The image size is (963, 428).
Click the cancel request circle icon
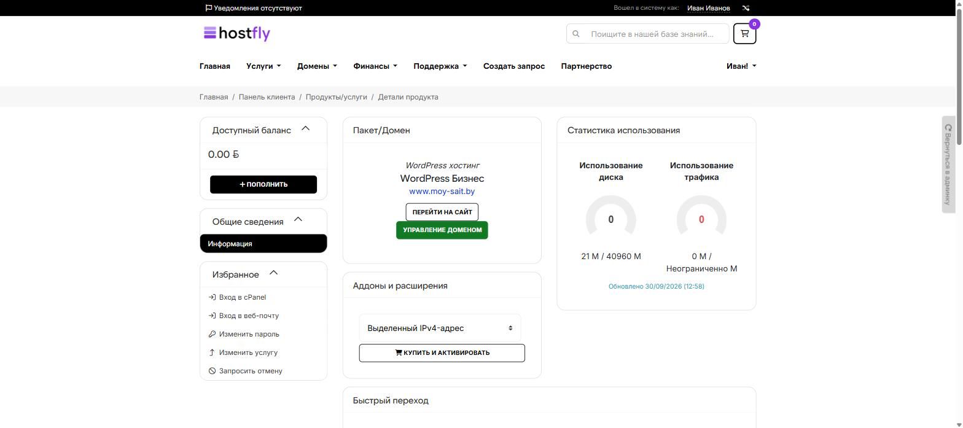tap(212, 371)
